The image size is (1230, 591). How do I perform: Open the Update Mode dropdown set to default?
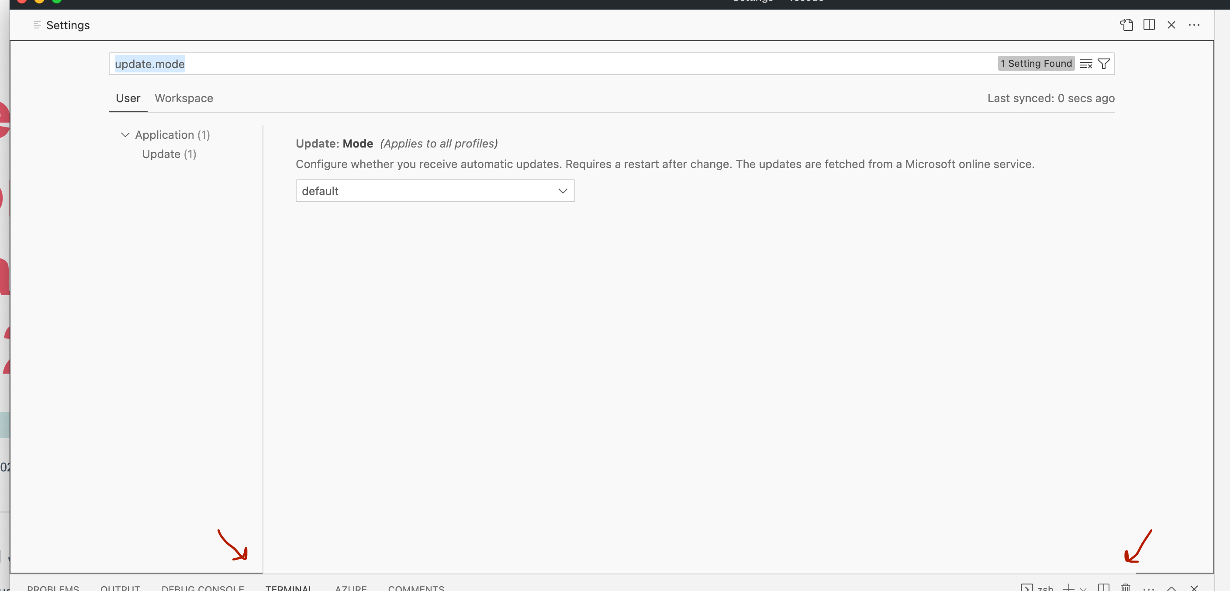point(435,190)
